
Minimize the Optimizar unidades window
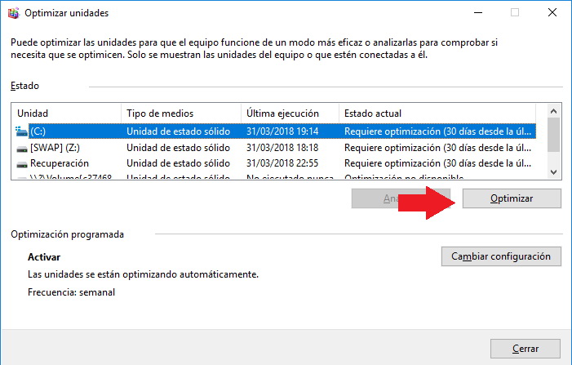[477, 13]
